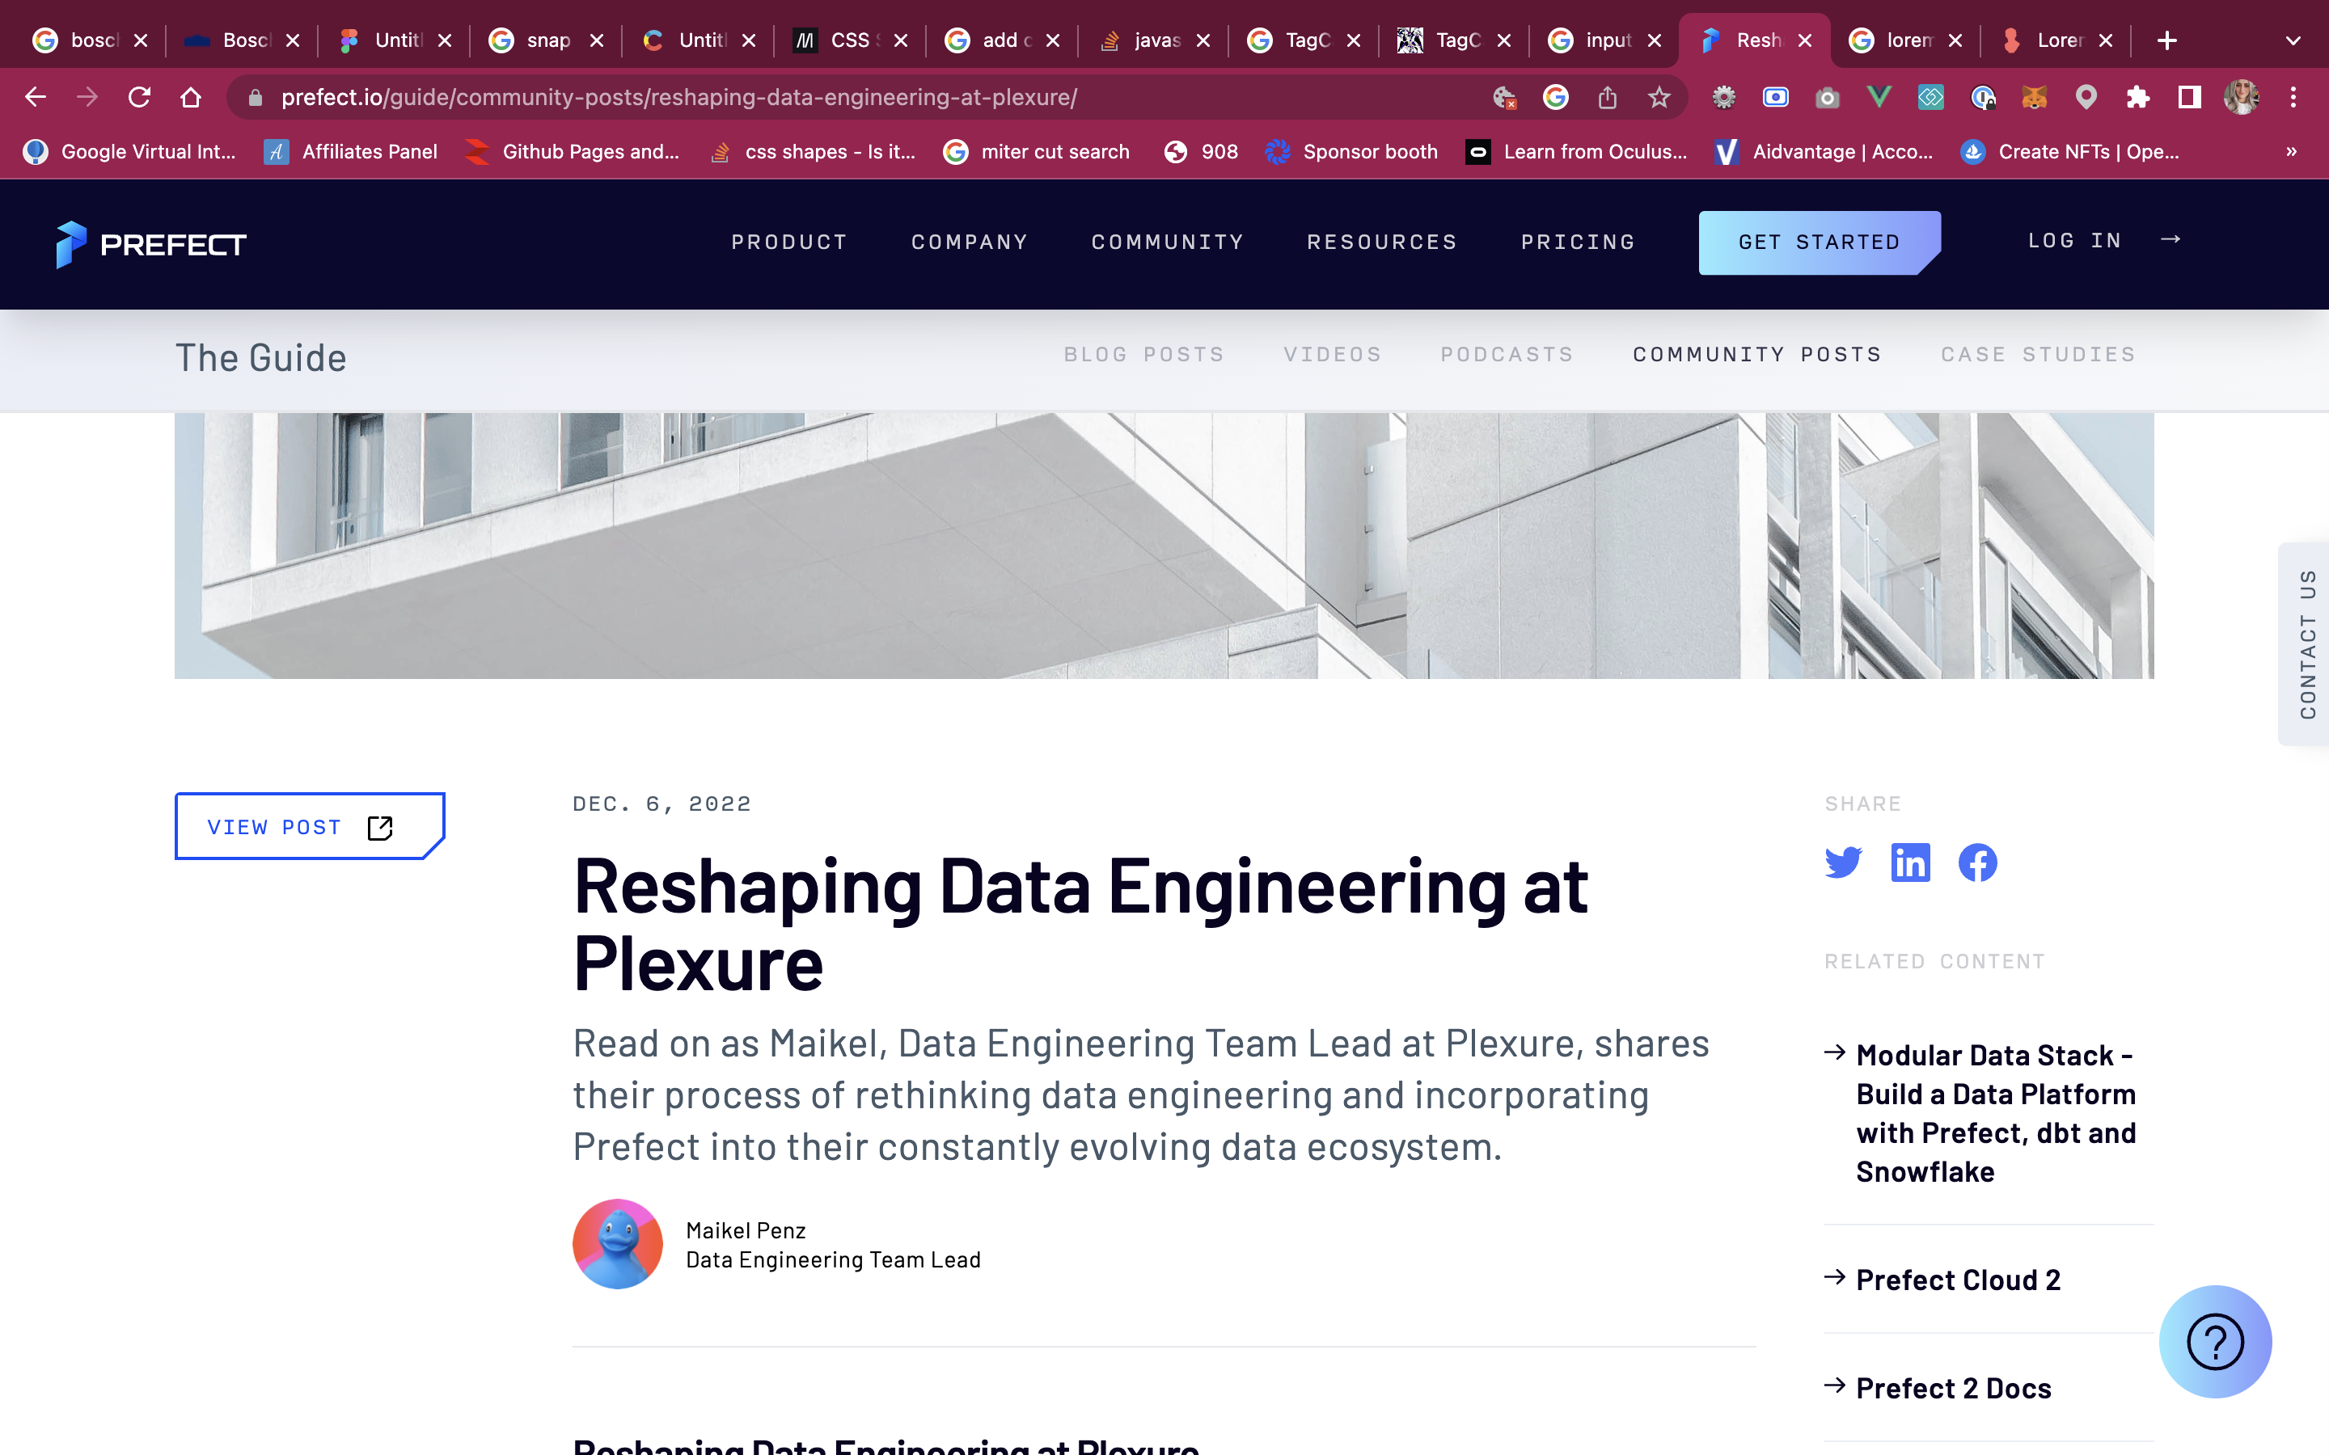The width and height of the screenshot is (2329, 1455).
Task: Open the Sponsor booth bookmark
Action: pyautogui.click(x=1352, y=151)
